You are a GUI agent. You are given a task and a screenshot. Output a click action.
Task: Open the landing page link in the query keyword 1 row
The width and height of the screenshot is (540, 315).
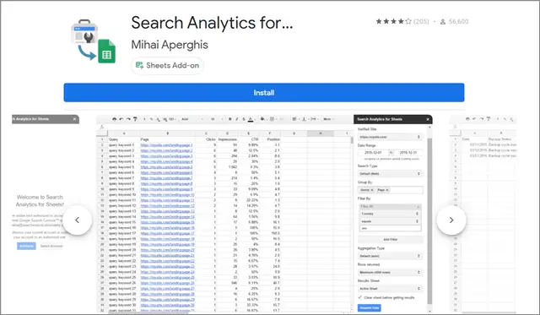(x=166, y=145)
